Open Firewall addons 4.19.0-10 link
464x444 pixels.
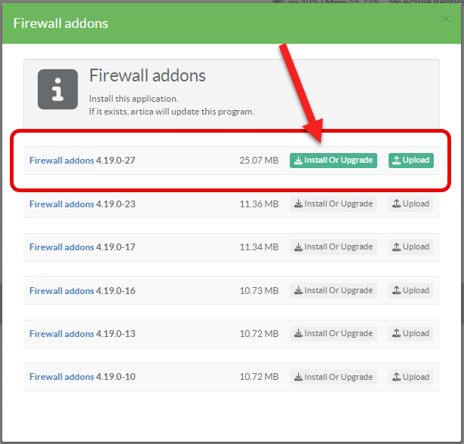62,376
